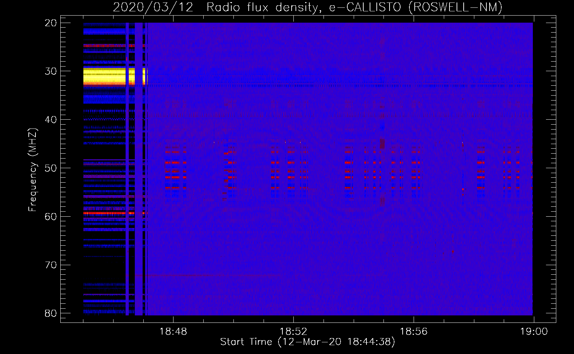
Task: Select the 60 frequency tick label
Action: (51, 216)
